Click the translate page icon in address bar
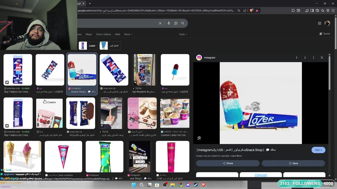337x189 pixels. click(239, 10)
